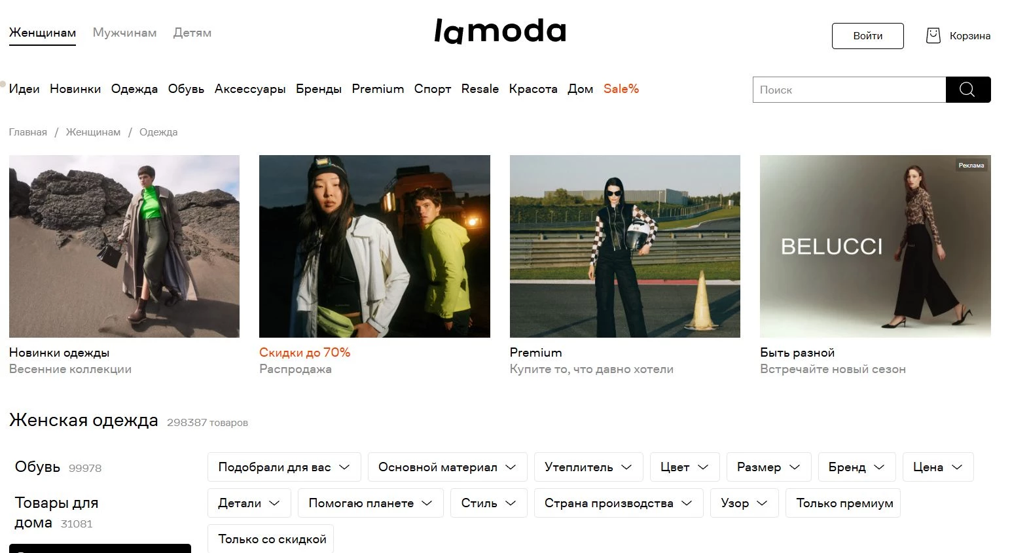Follow the Женщинам breadcrumb link
Screen dimensions: 1029x553
93,132
